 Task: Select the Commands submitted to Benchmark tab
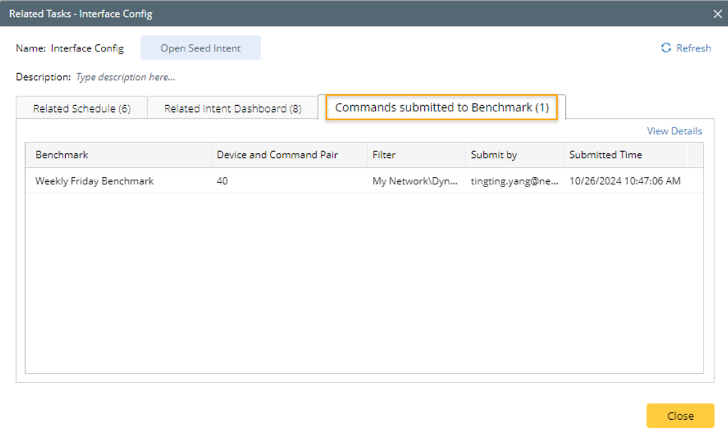click(442, 108)
